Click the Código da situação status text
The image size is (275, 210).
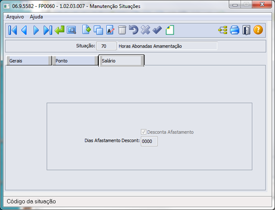[x=31, y=201]
